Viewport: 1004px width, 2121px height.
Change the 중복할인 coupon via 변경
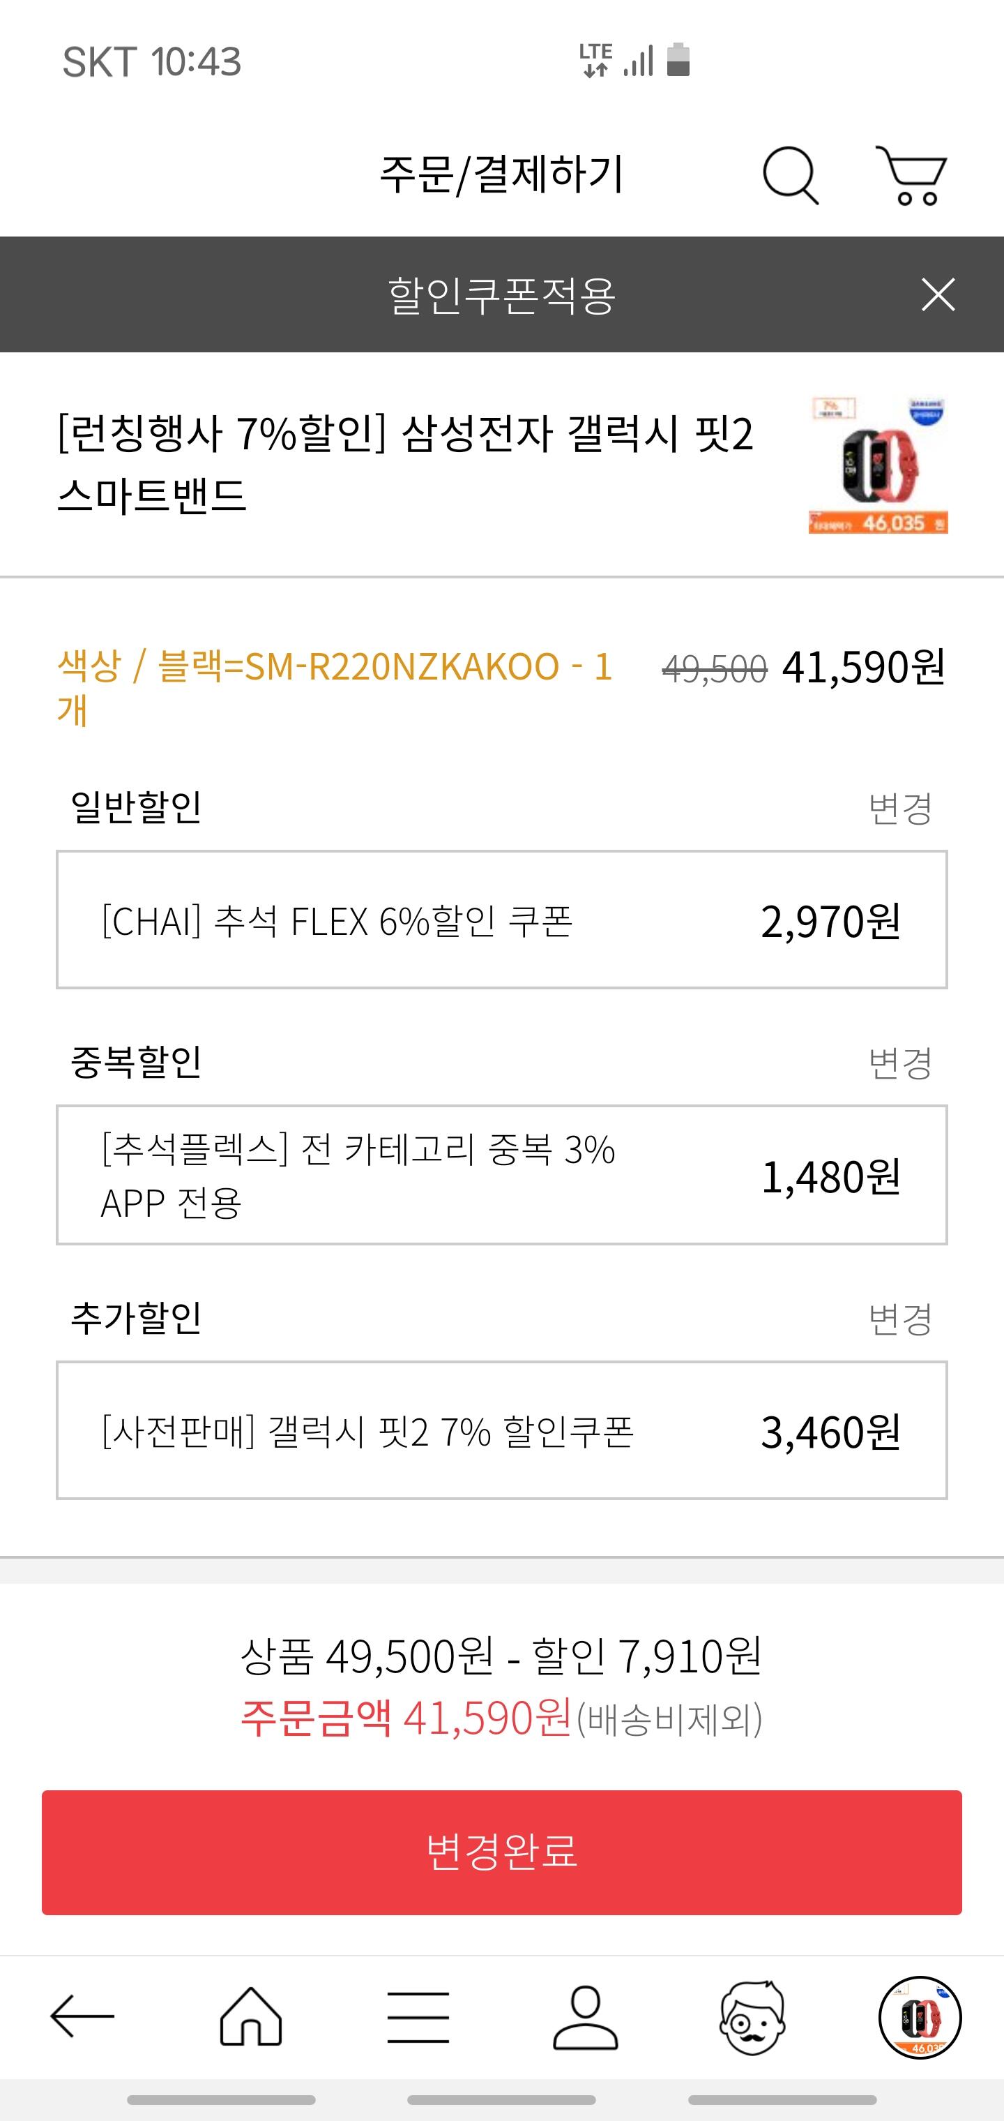[x=899, y=1063]
